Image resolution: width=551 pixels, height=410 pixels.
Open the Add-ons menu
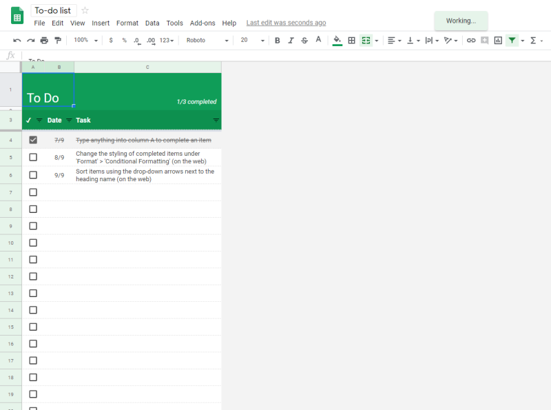pyautogui.click(x=202, y=23)
